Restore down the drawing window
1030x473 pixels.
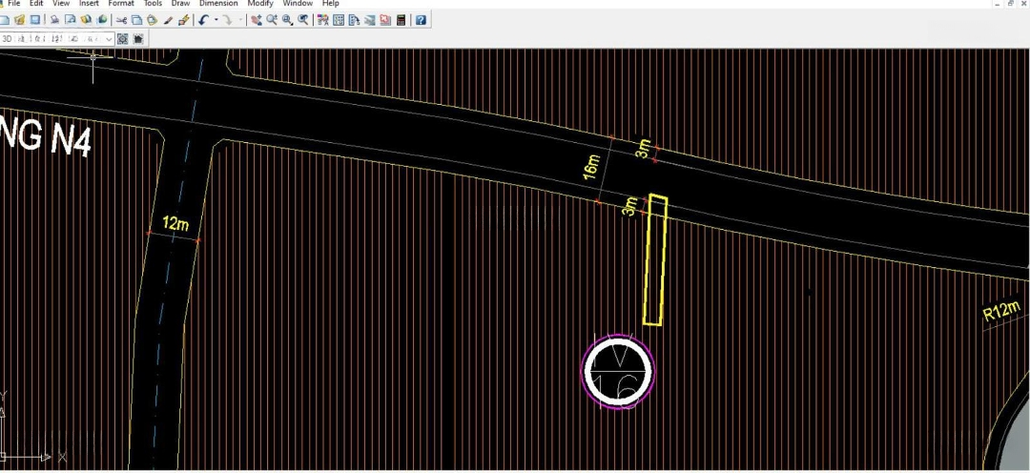tap(1010, 4)
